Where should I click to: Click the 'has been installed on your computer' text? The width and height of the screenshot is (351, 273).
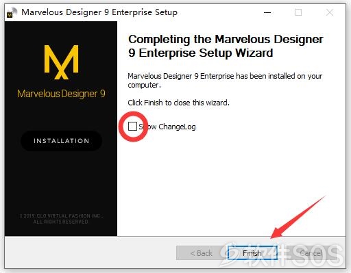(x=225, y=80)
